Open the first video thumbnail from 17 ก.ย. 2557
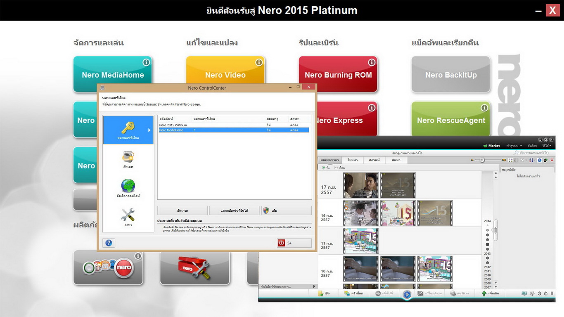Screen dimensions: 564x317 361,185
